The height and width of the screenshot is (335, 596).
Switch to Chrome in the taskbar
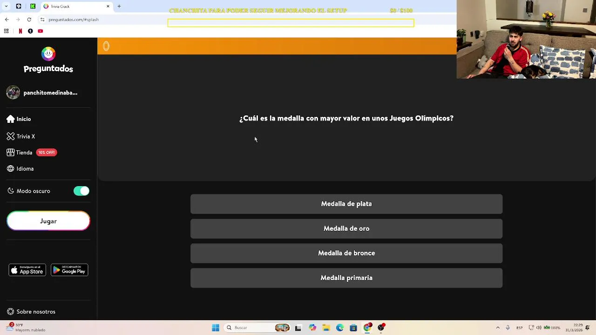click(x=367, y=328)
